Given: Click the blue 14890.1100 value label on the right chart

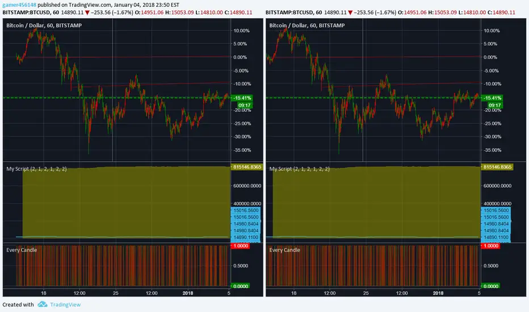Looking at the screenshot, I should 496,238.
